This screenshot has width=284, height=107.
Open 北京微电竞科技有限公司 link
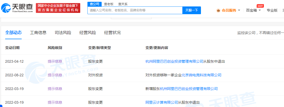(x=201, y=75)
